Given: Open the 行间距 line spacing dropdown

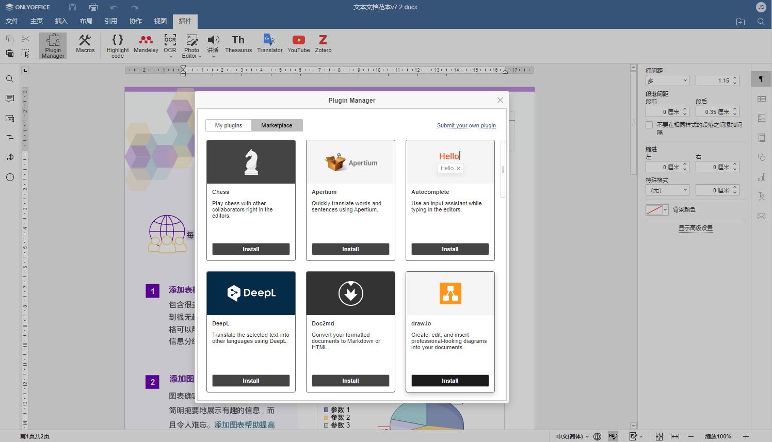Looking at the screenshot, I should click(x=667, y=80).
